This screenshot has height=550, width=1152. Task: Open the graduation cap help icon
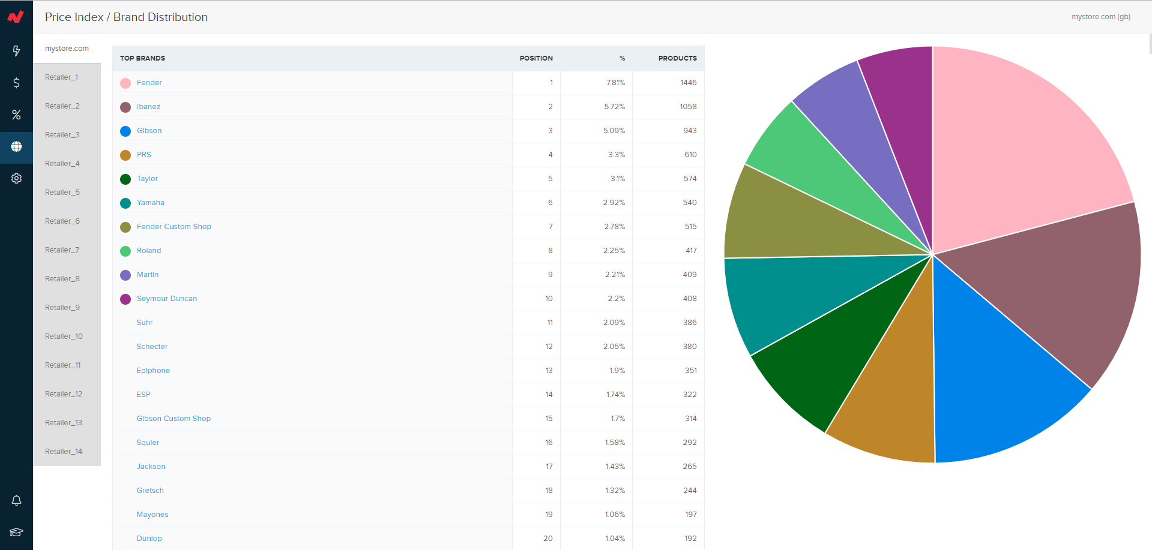[16, 532]
